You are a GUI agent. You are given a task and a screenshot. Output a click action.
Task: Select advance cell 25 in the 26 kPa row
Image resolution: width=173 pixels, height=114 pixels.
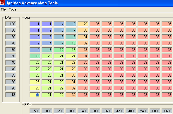[35, 88]
